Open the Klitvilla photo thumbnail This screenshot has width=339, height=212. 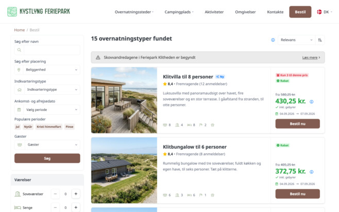tap(124, 100)
